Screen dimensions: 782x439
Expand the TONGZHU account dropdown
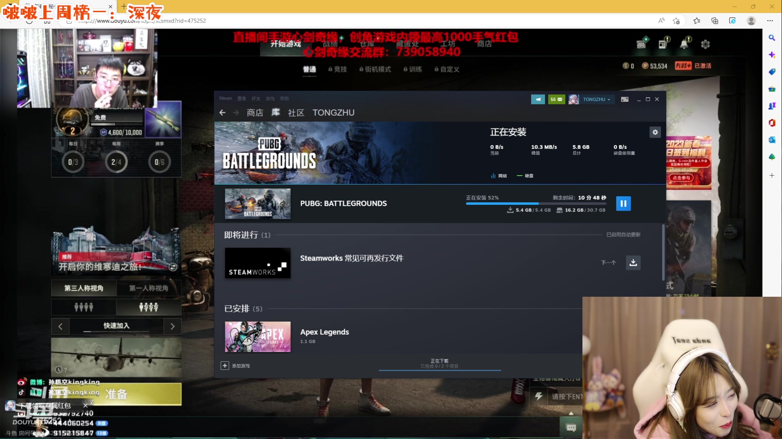596,99
